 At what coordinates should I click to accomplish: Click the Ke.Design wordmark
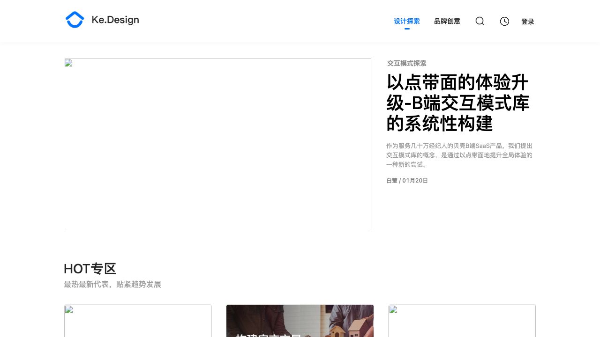tap(115, 20)
